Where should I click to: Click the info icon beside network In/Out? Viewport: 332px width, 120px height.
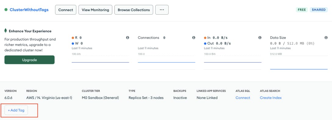(x=260, y=37)
